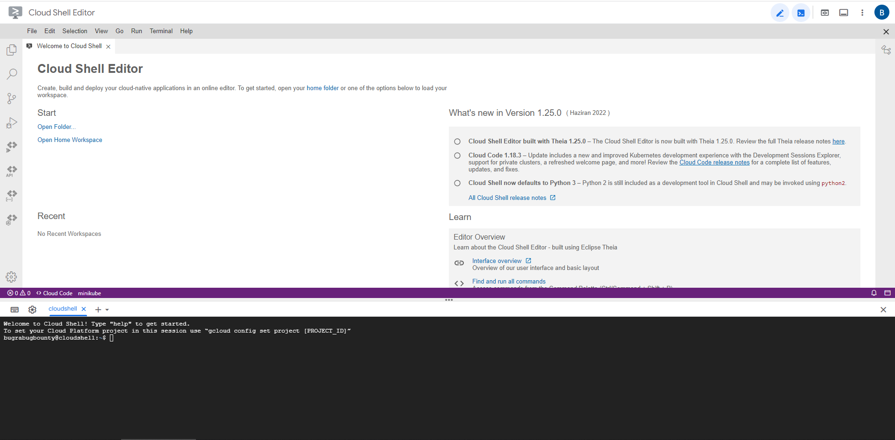The width and height of the screenshot is (895, 440).
Task: Open terminal settings gear icon
Action: pos(32,310)
